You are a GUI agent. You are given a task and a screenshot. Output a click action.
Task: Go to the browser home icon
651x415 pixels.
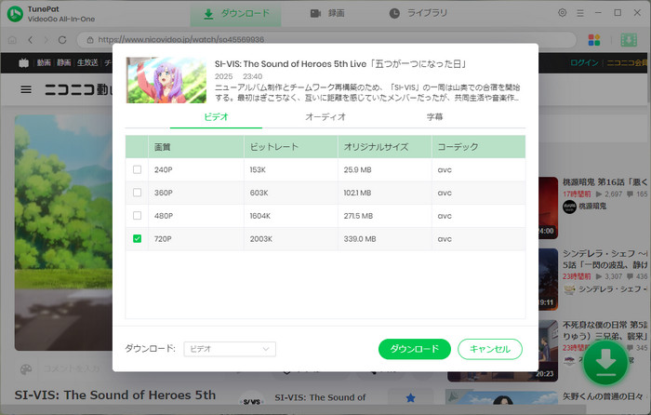(x=12, y=40)
